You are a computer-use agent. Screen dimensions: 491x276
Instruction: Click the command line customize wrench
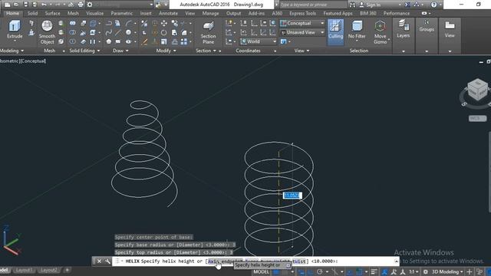107,261
